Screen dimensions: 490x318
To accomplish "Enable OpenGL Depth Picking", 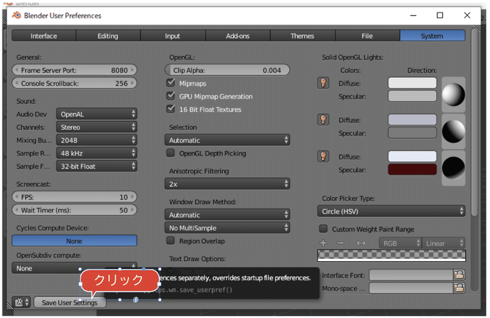I will point(171,153).
